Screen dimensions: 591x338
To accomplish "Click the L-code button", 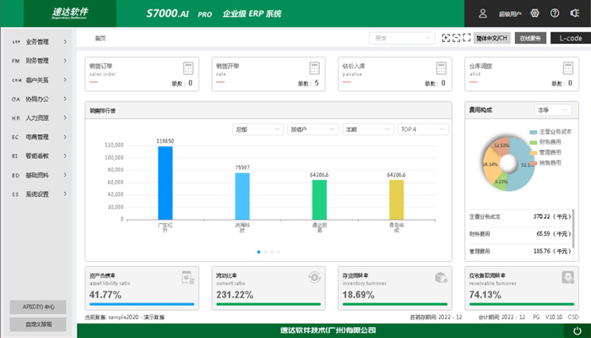I will point(565,38).
